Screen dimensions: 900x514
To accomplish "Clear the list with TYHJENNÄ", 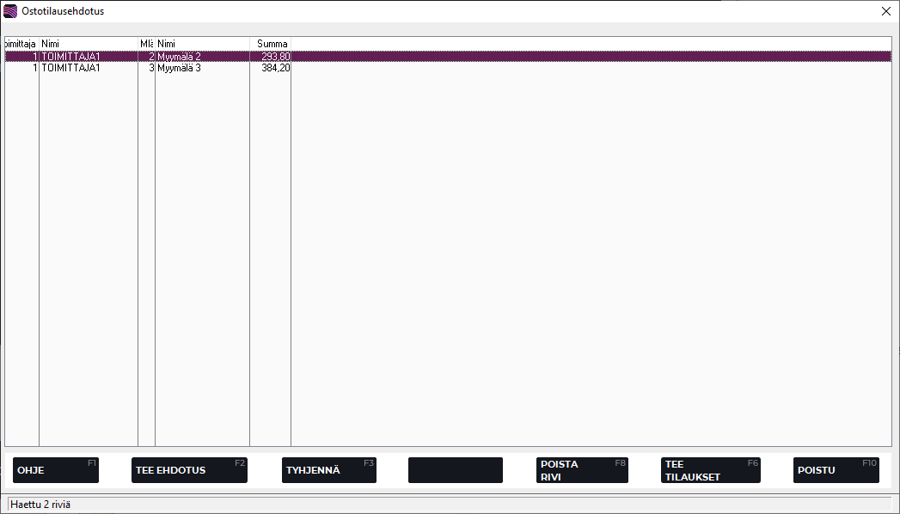I will pyautogui.click(x=328, y=470).
